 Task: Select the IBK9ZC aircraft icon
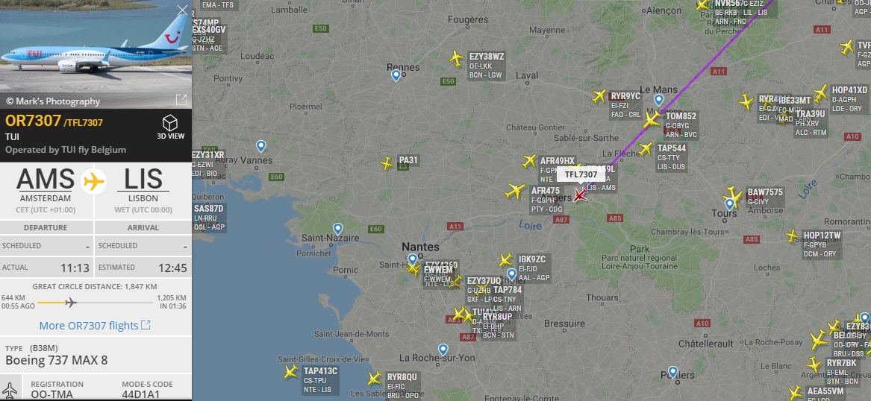(x=505, y=259)
